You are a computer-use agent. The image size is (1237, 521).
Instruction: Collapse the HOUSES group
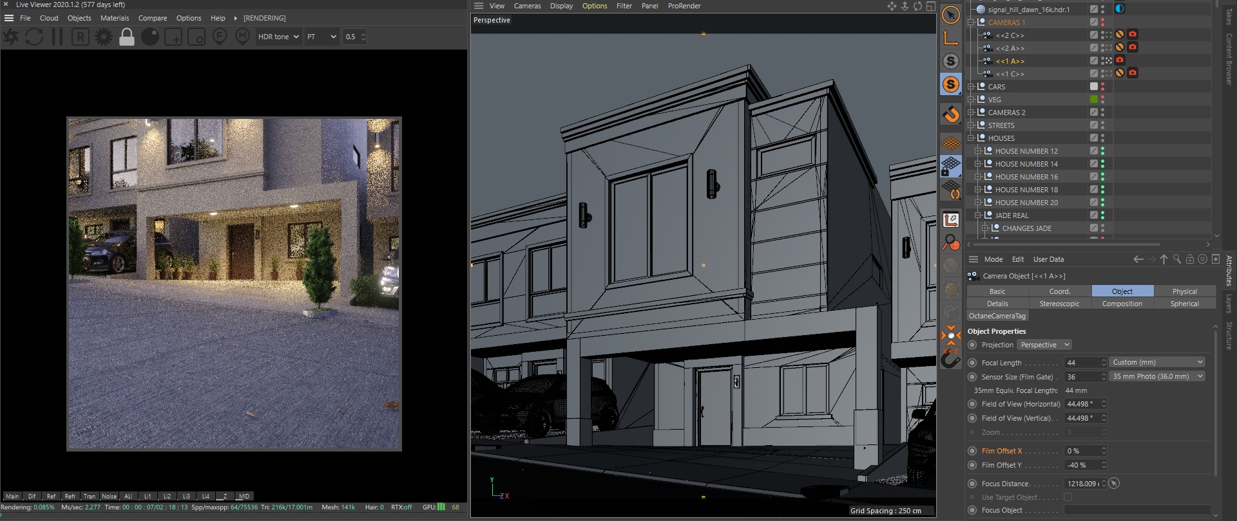pyautogui.click(x=971, y=138)
